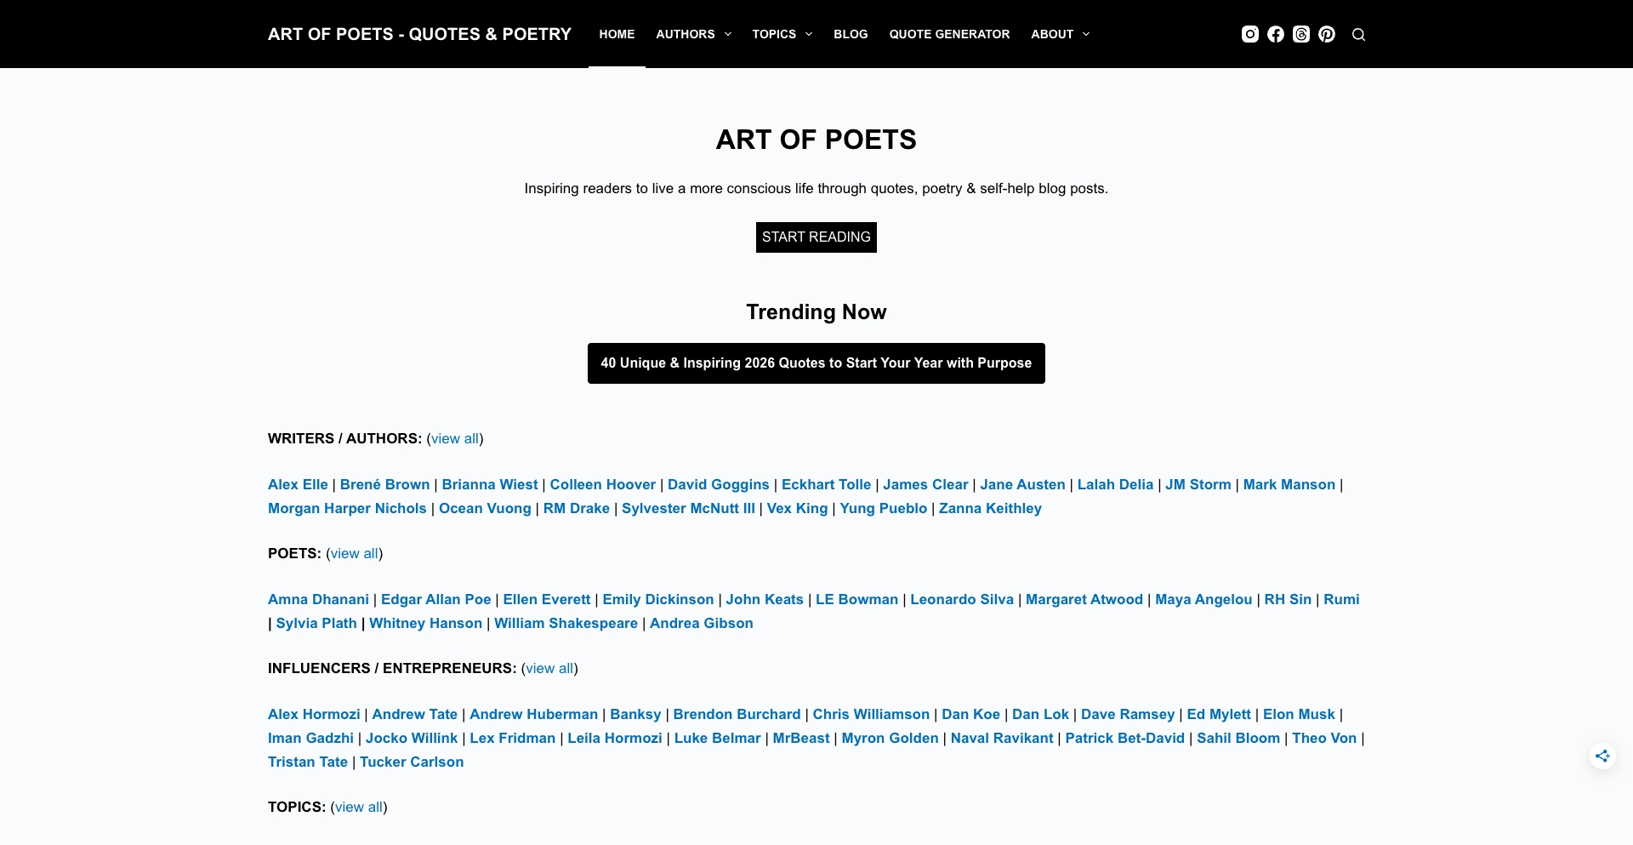The width and height of the screenshot is (1633, 845).
Task: Expand the ABOUT dropdown menu
Action: coord(1058,34)
